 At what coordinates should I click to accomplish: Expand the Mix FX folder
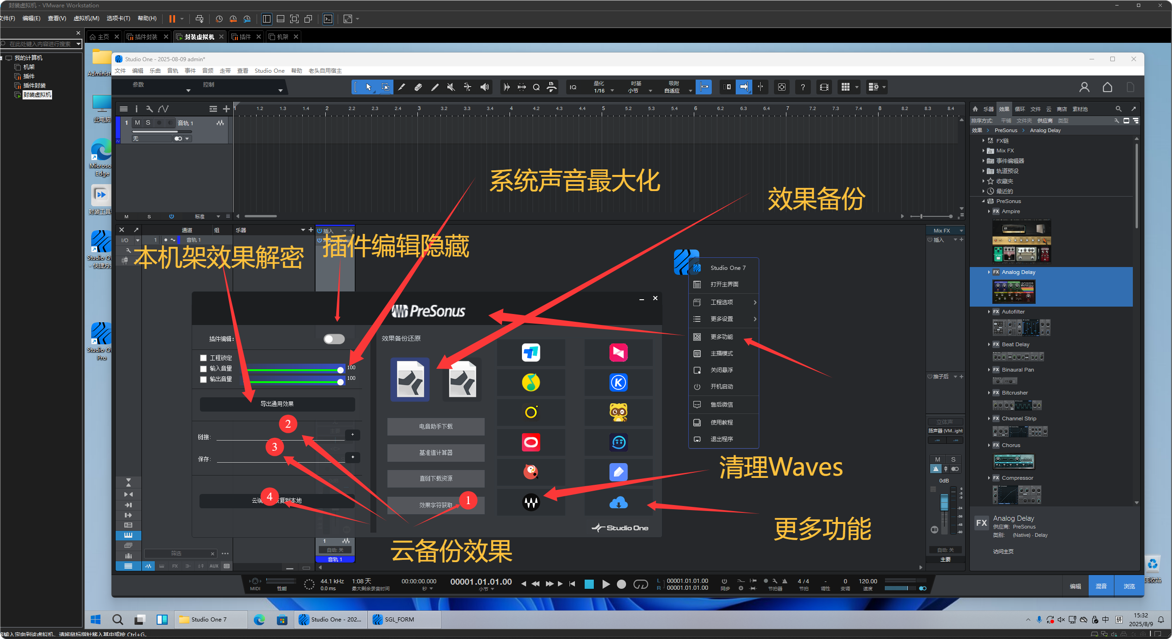click(983, 151)
